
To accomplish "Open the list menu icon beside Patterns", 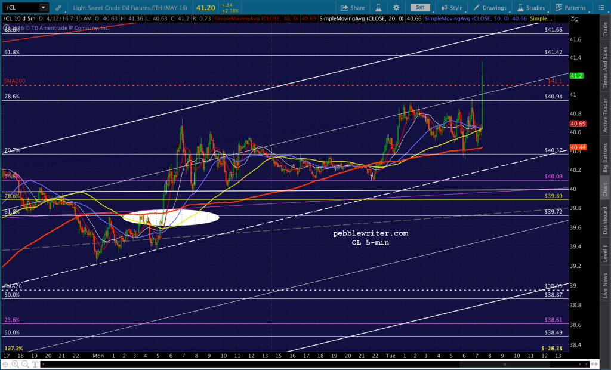I will point(601,7).
